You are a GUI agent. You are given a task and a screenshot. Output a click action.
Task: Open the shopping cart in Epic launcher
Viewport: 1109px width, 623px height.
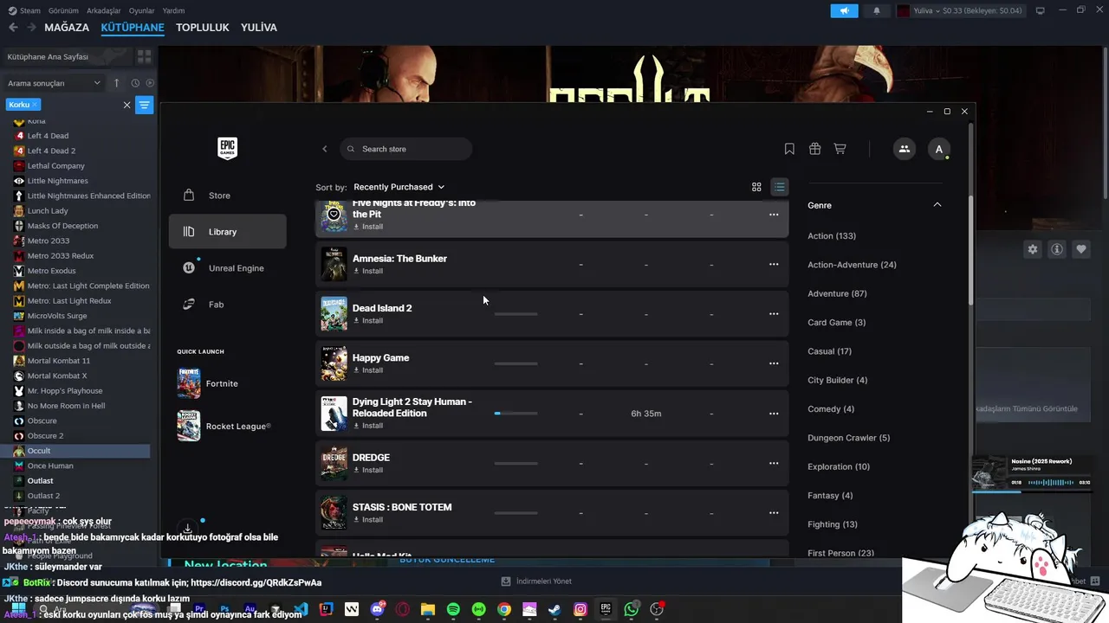840,149
